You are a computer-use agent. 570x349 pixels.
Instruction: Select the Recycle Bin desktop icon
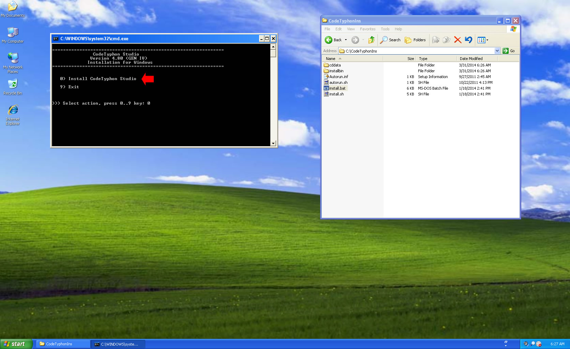13,87
